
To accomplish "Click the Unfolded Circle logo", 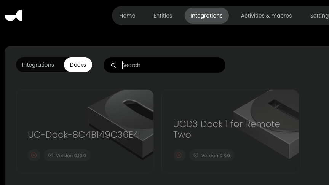I will coord(13,16).
